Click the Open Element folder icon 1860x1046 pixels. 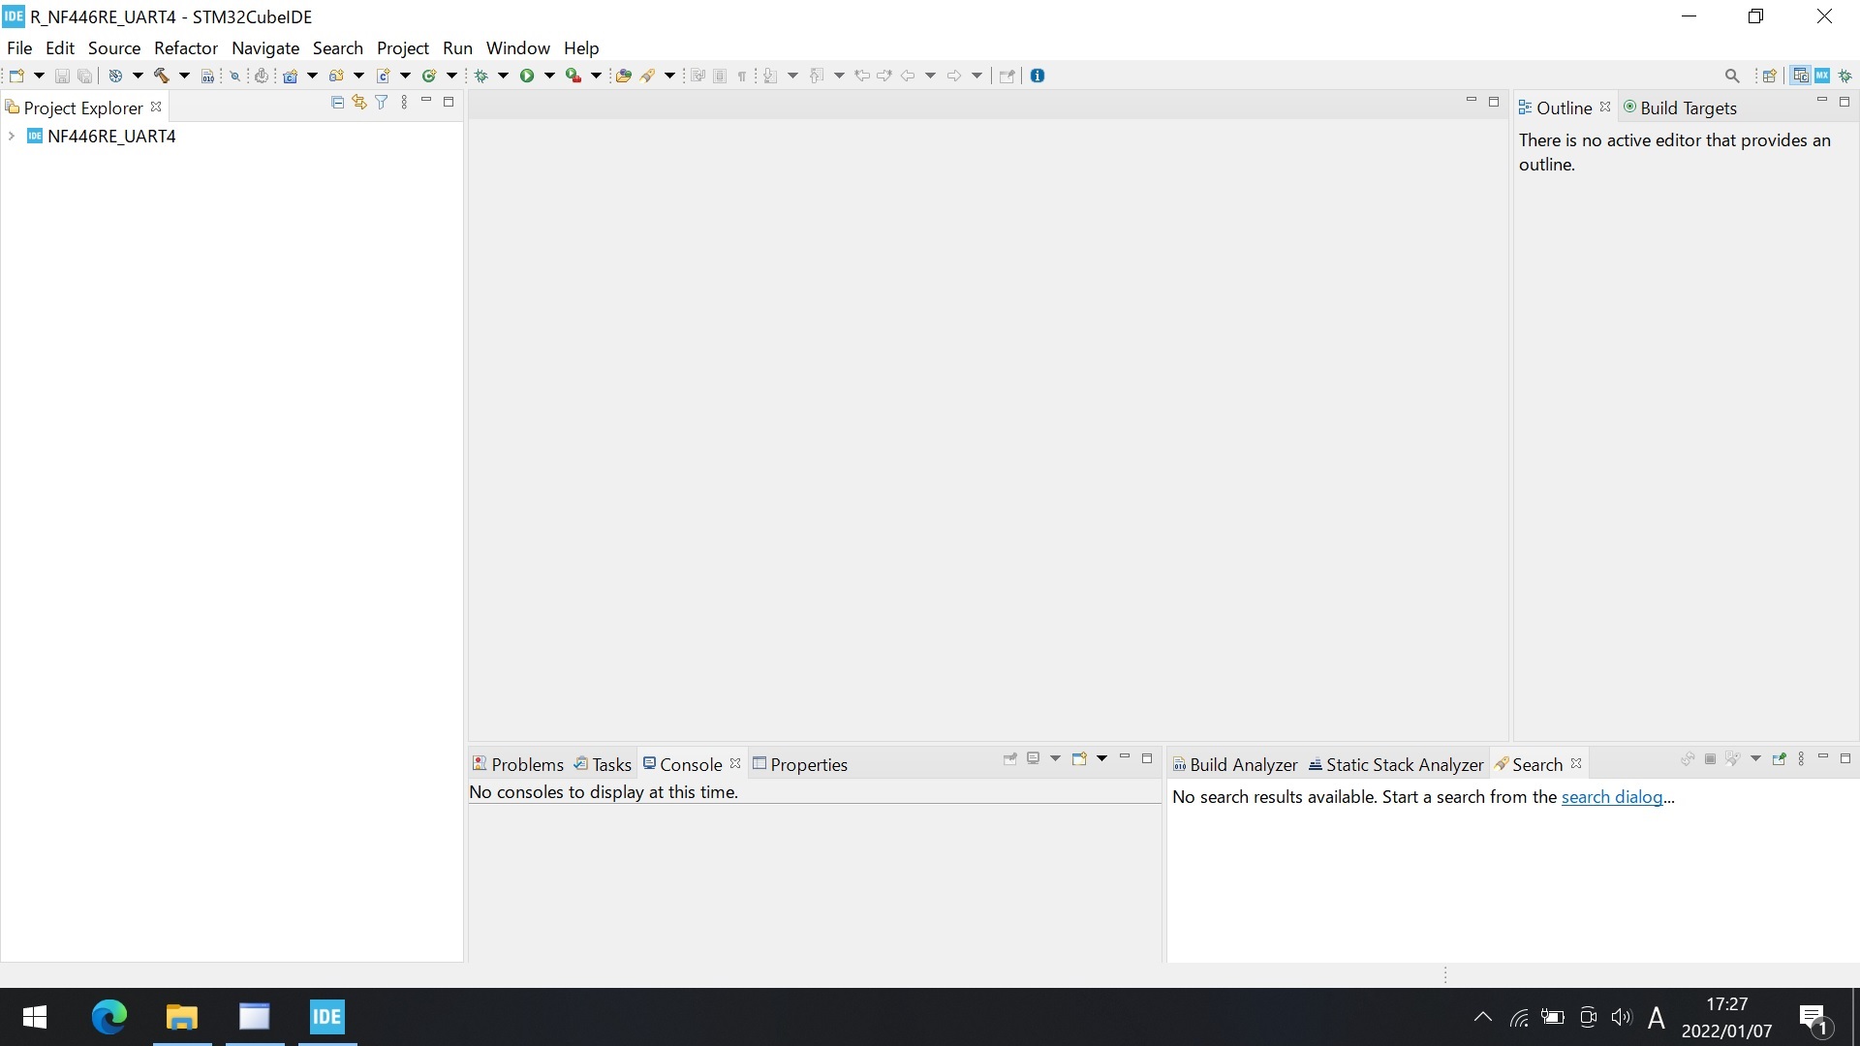624,76
